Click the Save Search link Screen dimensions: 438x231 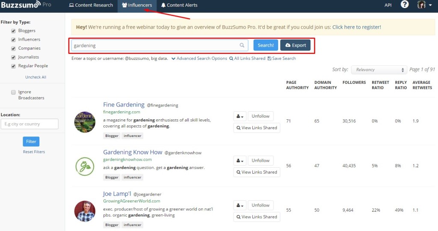coord(281,58)
